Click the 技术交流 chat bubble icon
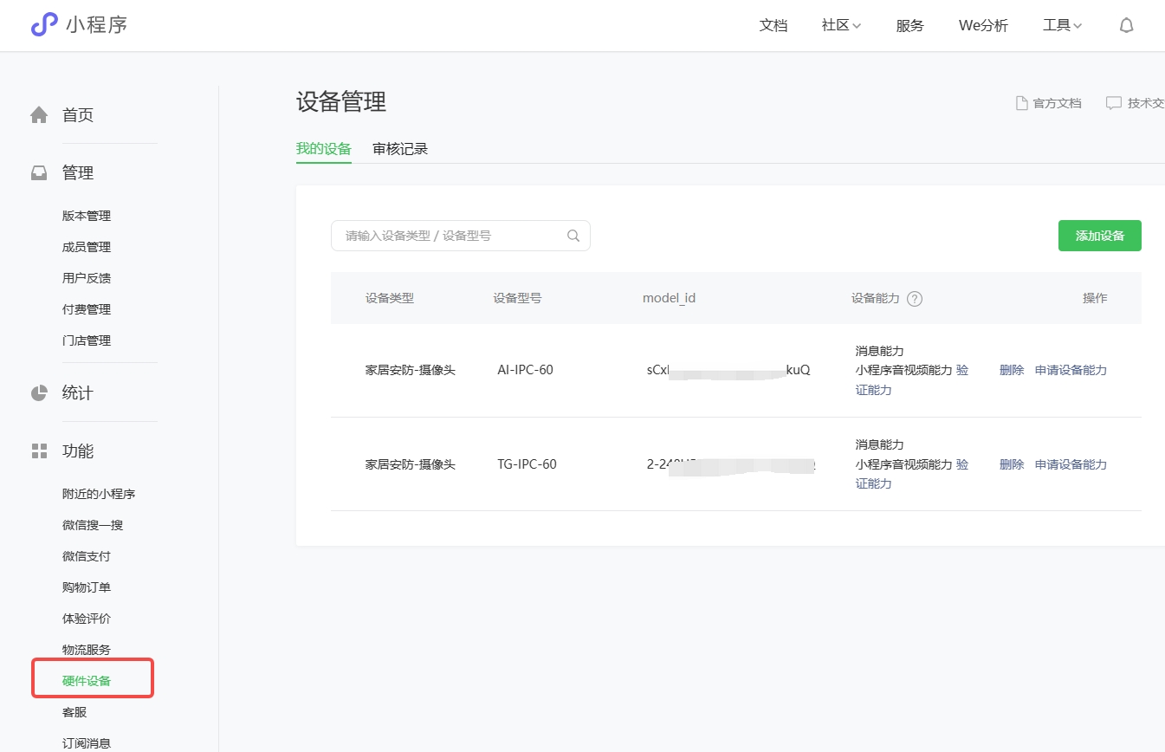1165x752 pixels. pos(1113,103)
